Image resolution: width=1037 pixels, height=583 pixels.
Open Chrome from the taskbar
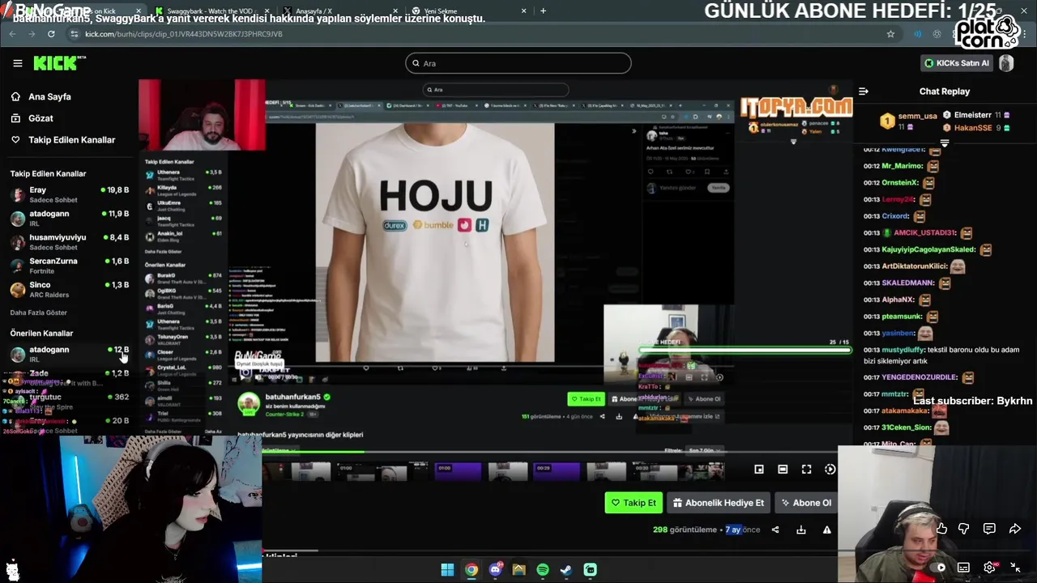(x=471, y=570)
